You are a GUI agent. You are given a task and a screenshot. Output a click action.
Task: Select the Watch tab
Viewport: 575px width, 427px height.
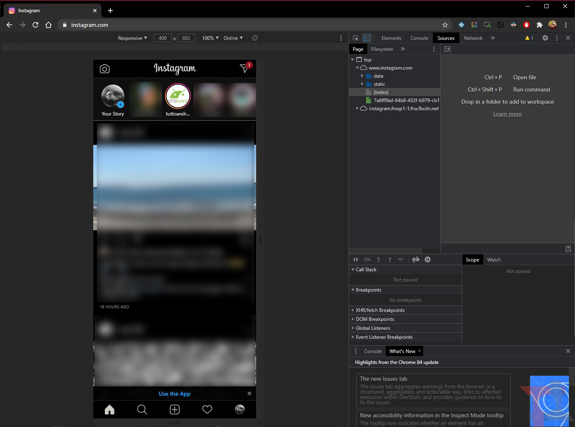tap(494, 260)
